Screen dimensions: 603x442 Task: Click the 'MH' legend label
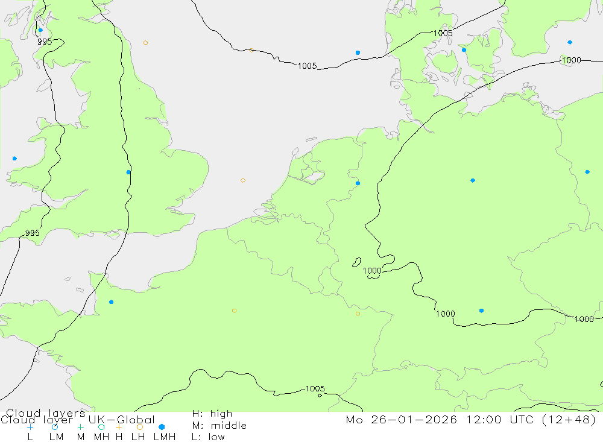[101, 437]
